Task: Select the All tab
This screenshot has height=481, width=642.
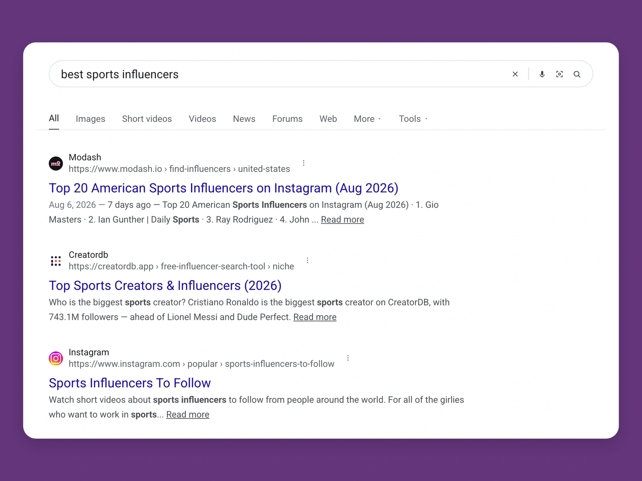Action: [x=54, y=118]
